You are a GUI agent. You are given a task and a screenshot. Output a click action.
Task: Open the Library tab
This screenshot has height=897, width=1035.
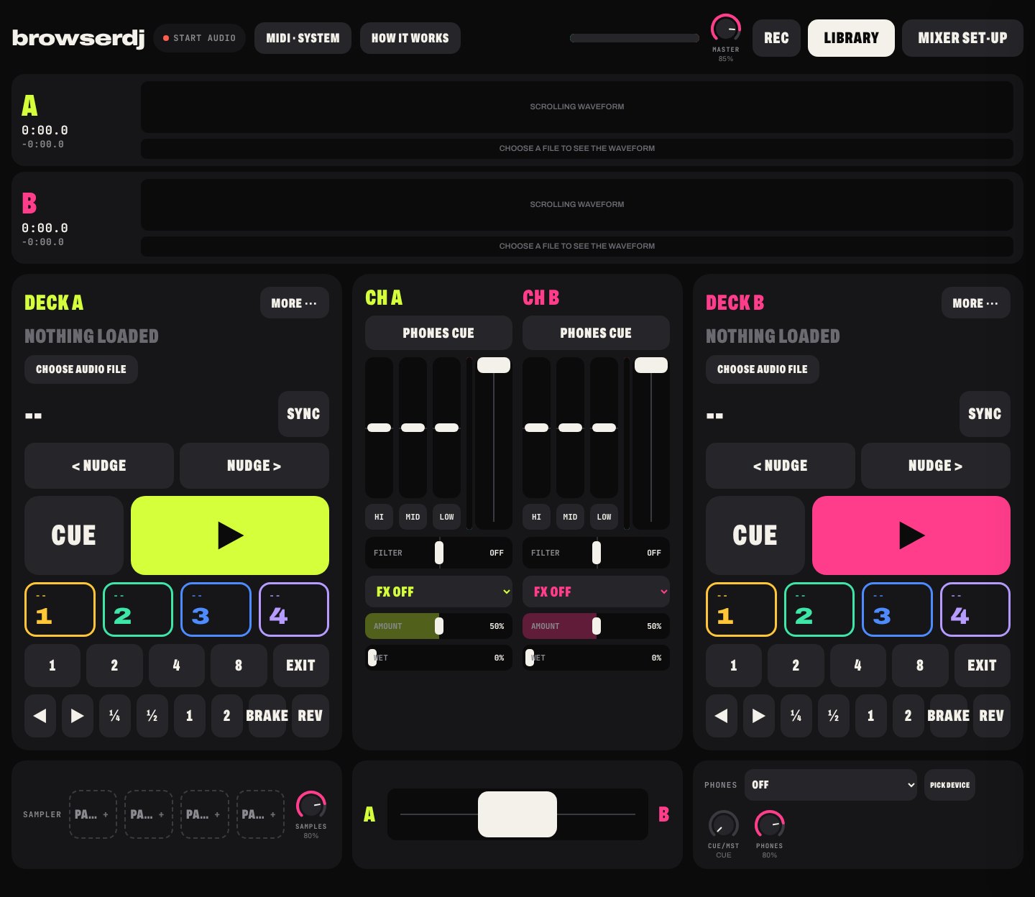[851, 38]
